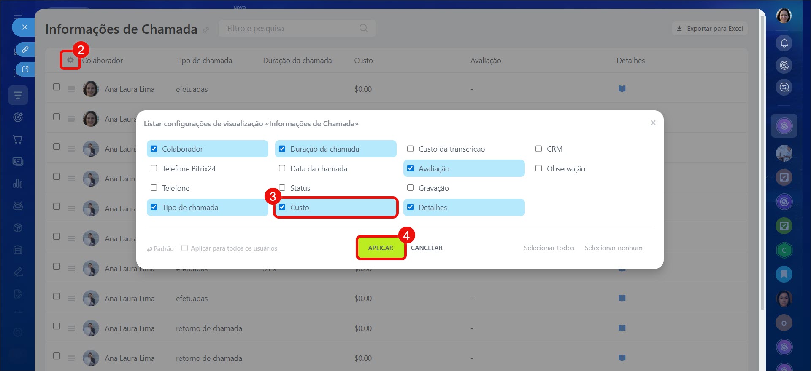This screenshot has width=811, height=371.
Task: Click the green checkmark icon in right panel
Action: [x=784, y=226]
